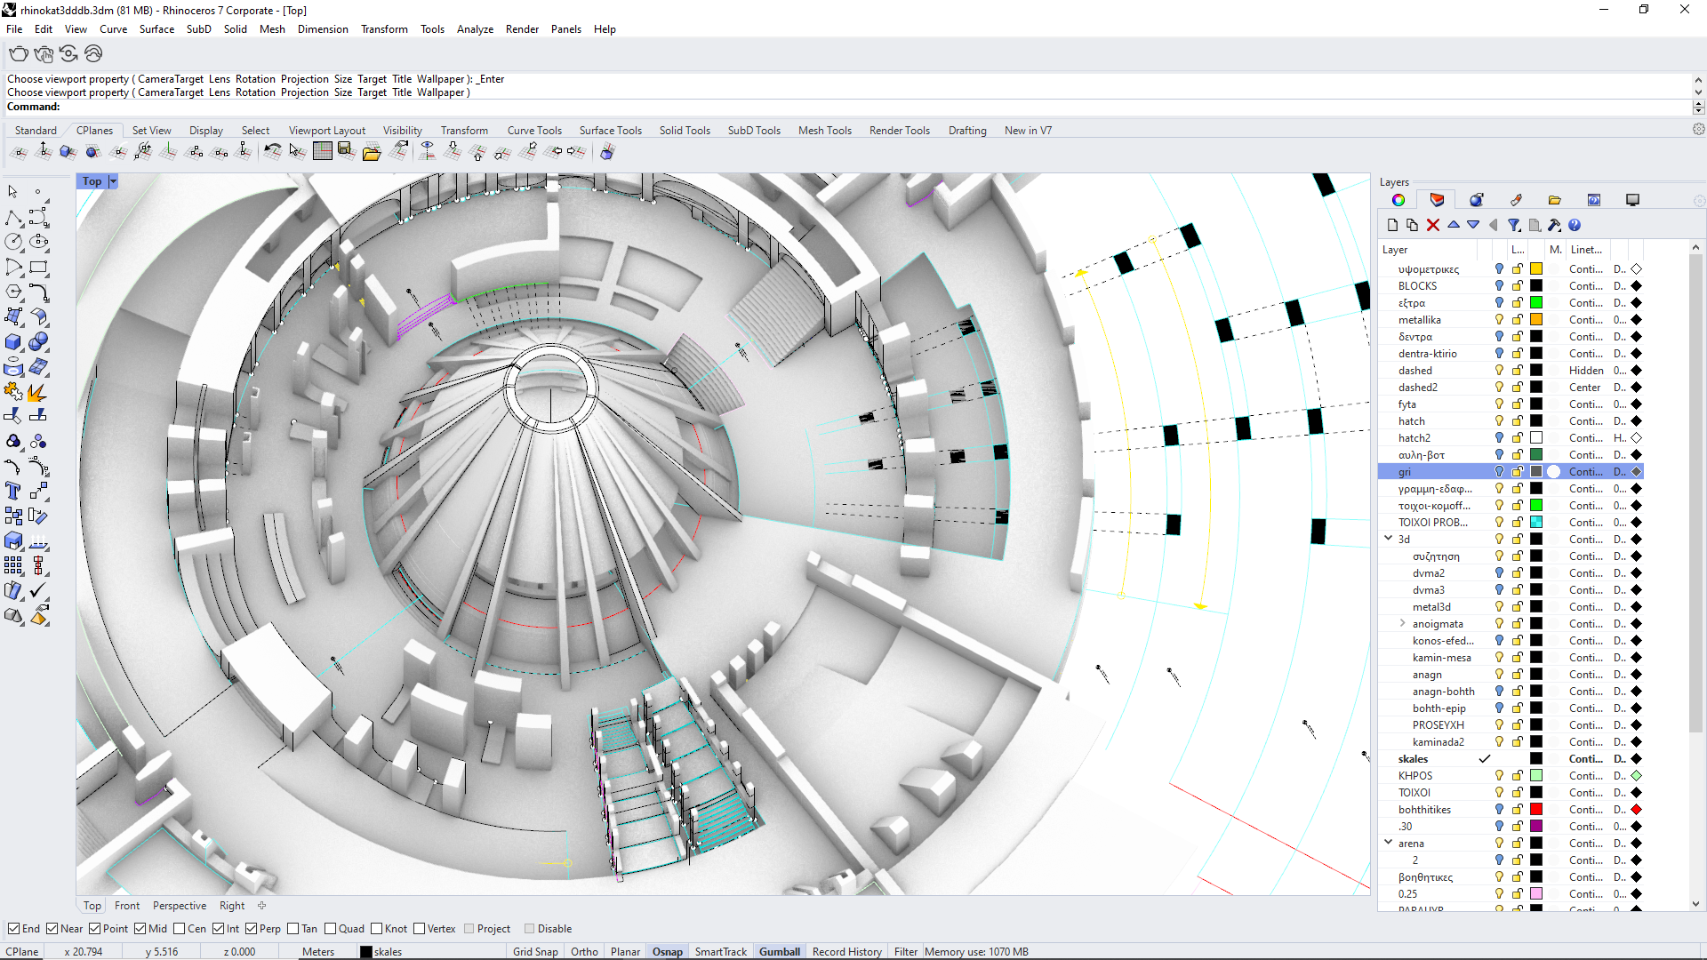
Task: Click Filter in status bar
Action: pyautogui.click(x=905, y=952)
